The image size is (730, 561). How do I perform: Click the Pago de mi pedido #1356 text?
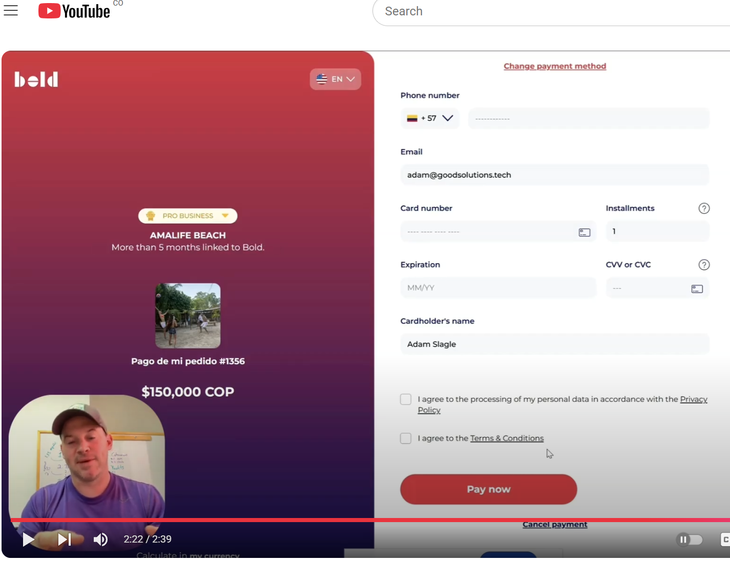point(188,361)
